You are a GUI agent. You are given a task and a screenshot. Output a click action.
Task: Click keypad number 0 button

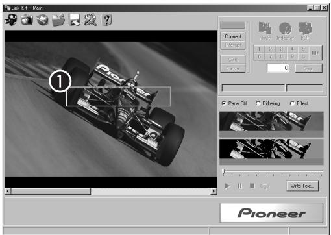(x=303, y=56)
